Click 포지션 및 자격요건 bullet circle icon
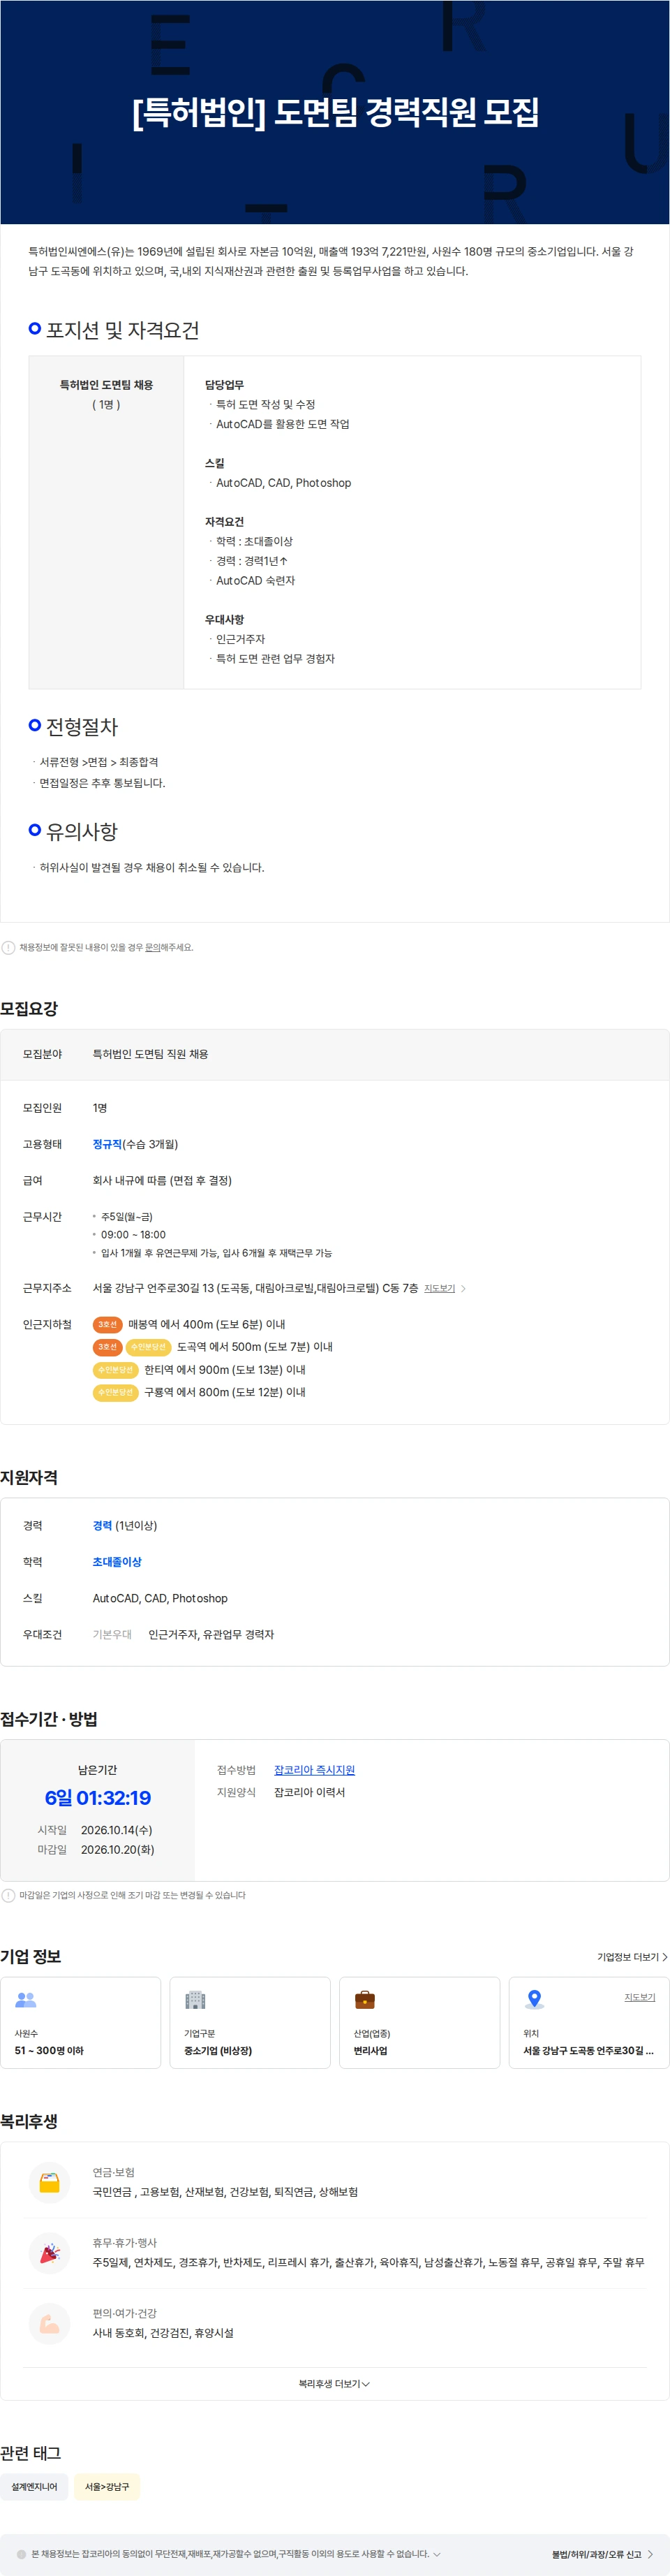 pyautogui.click(x=35, y=328)
